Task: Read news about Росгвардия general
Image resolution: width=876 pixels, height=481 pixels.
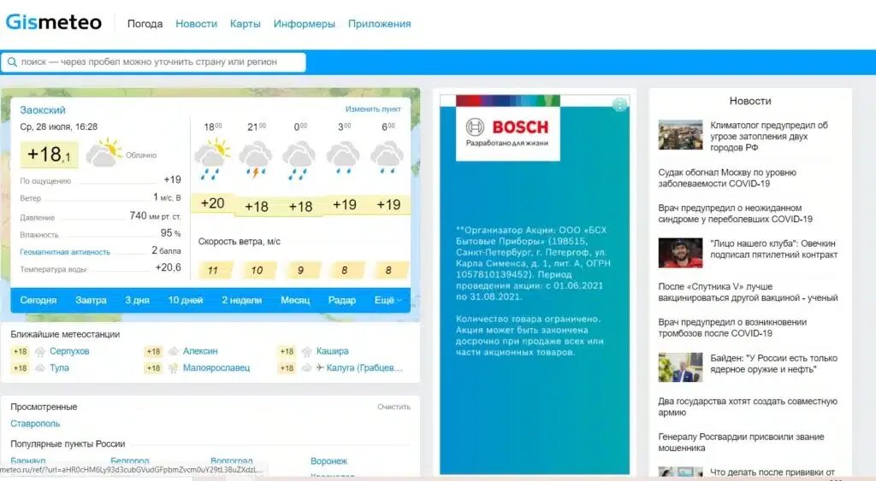Action: tap(741, 443)
